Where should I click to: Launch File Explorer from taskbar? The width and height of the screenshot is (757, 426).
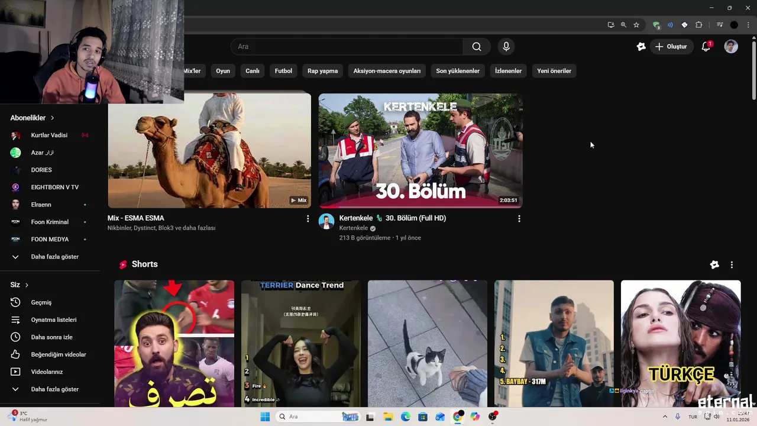388,417
